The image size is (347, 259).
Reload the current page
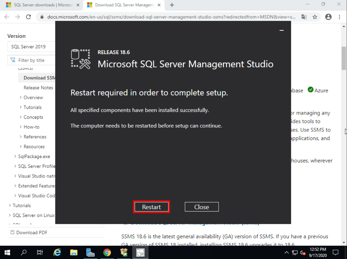(x=28, y=17)
